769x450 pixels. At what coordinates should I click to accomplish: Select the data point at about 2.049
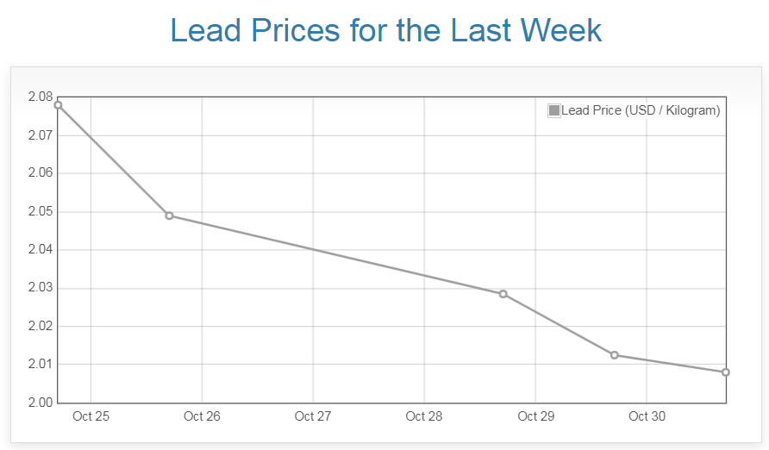click(x=169, y=216)
